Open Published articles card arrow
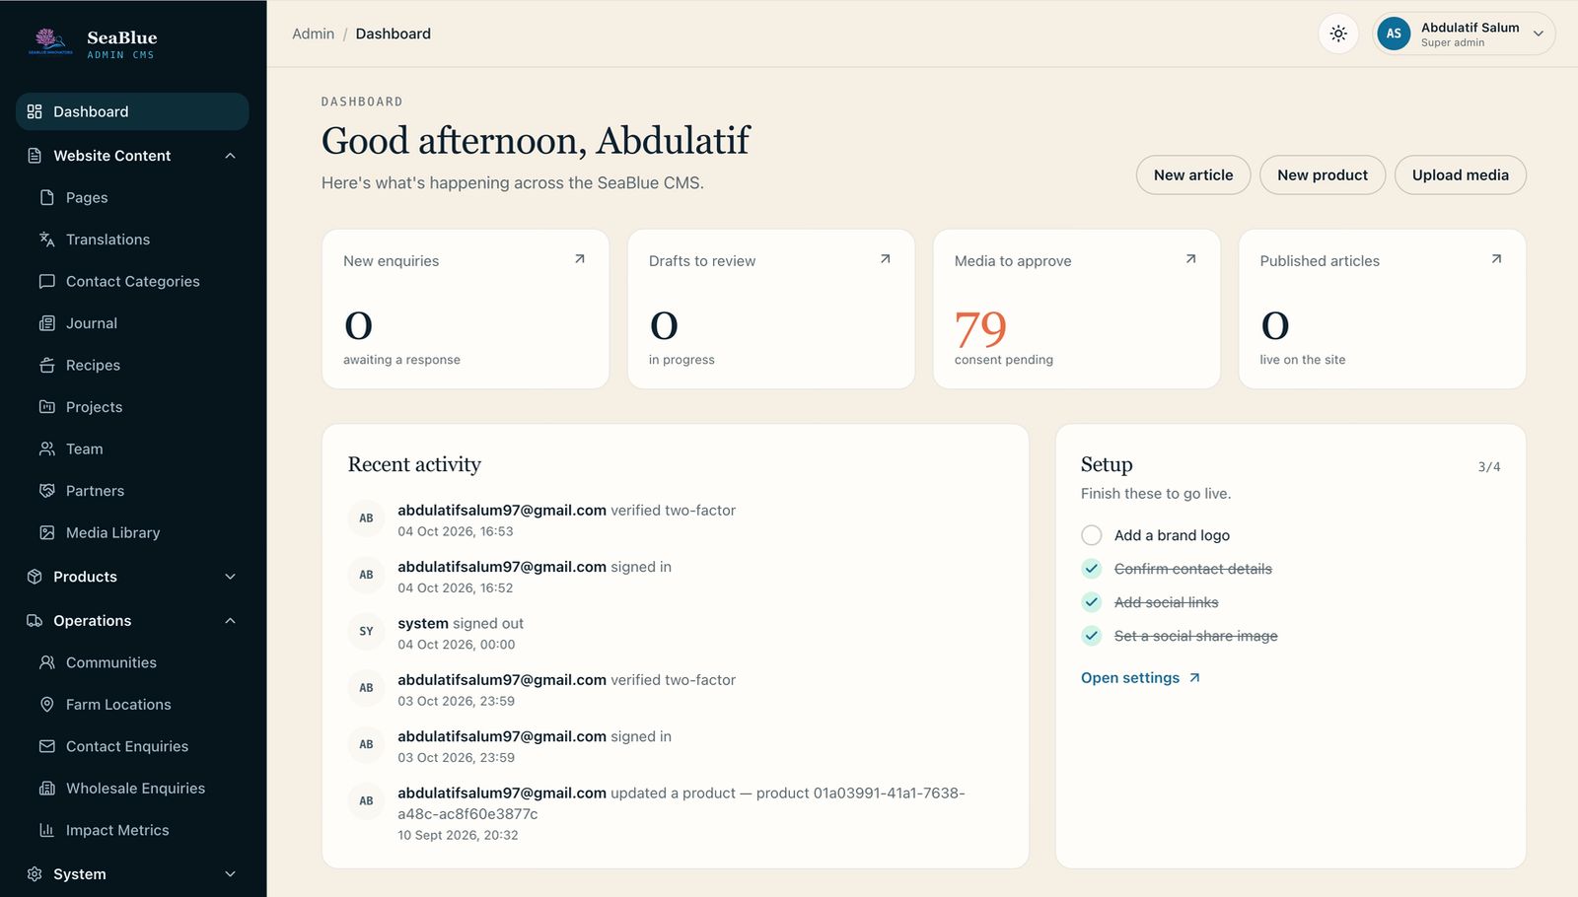Image resolution: width=1578 pixels, height=897 pixels. [1496, 259]
